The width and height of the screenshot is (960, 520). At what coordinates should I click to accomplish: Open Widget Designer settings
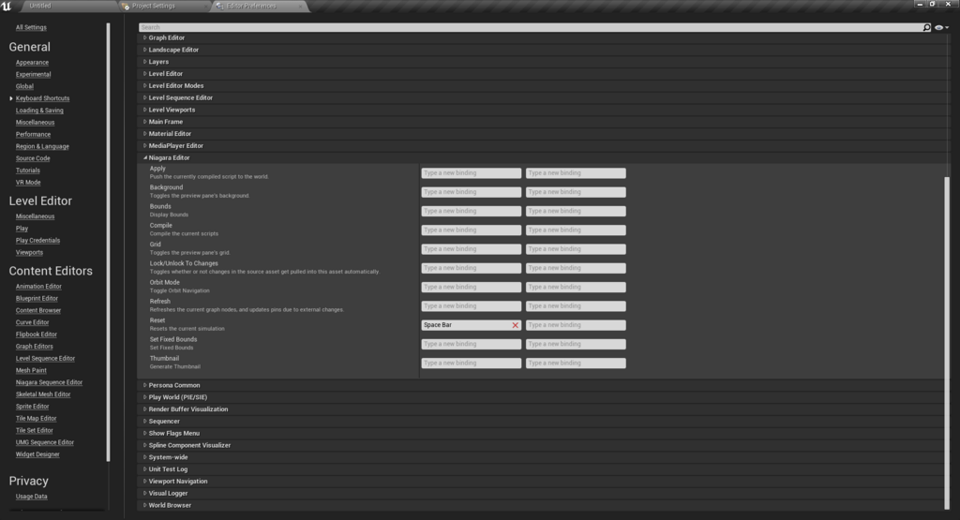click(x=37, y=454)
